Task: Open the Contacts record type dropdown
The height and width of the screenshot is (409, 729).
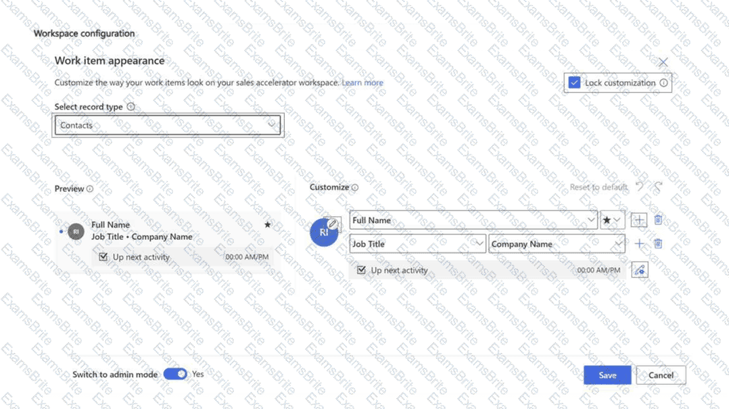Action: [x=168, y=125]
